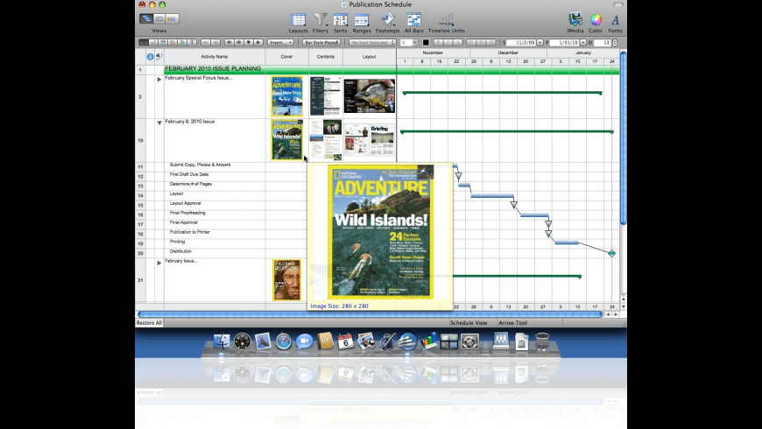Open the No Font Selected dropdown
Screen dimensions: 762x429
tap(372, 42)
